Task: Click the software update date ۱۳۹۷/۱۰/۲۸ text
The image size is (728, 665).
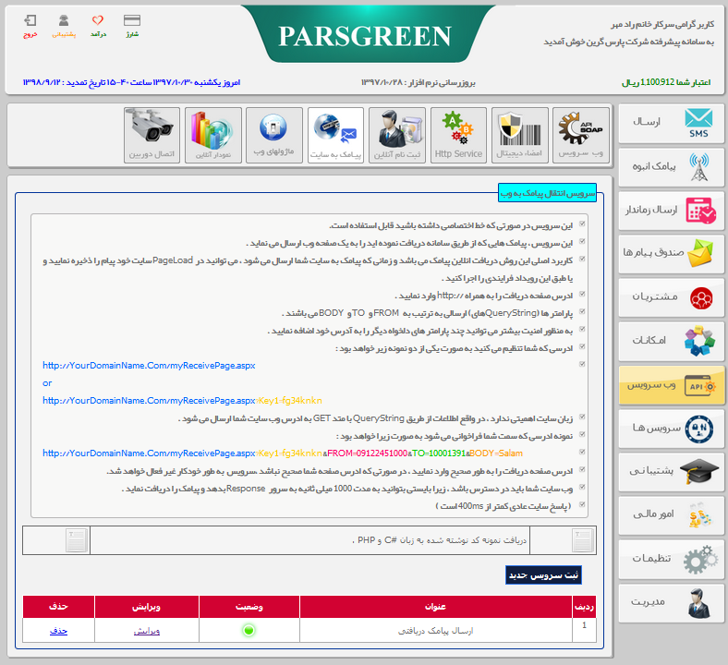Action: [x=419, y=82]
